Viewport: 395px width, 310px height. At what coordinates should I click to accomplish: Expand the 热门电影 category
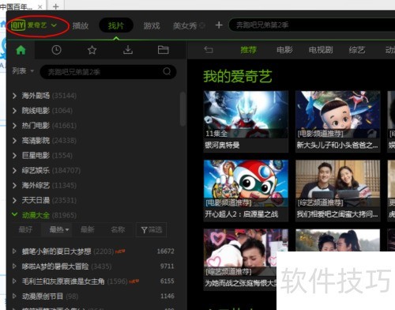(x=14, y=126)
